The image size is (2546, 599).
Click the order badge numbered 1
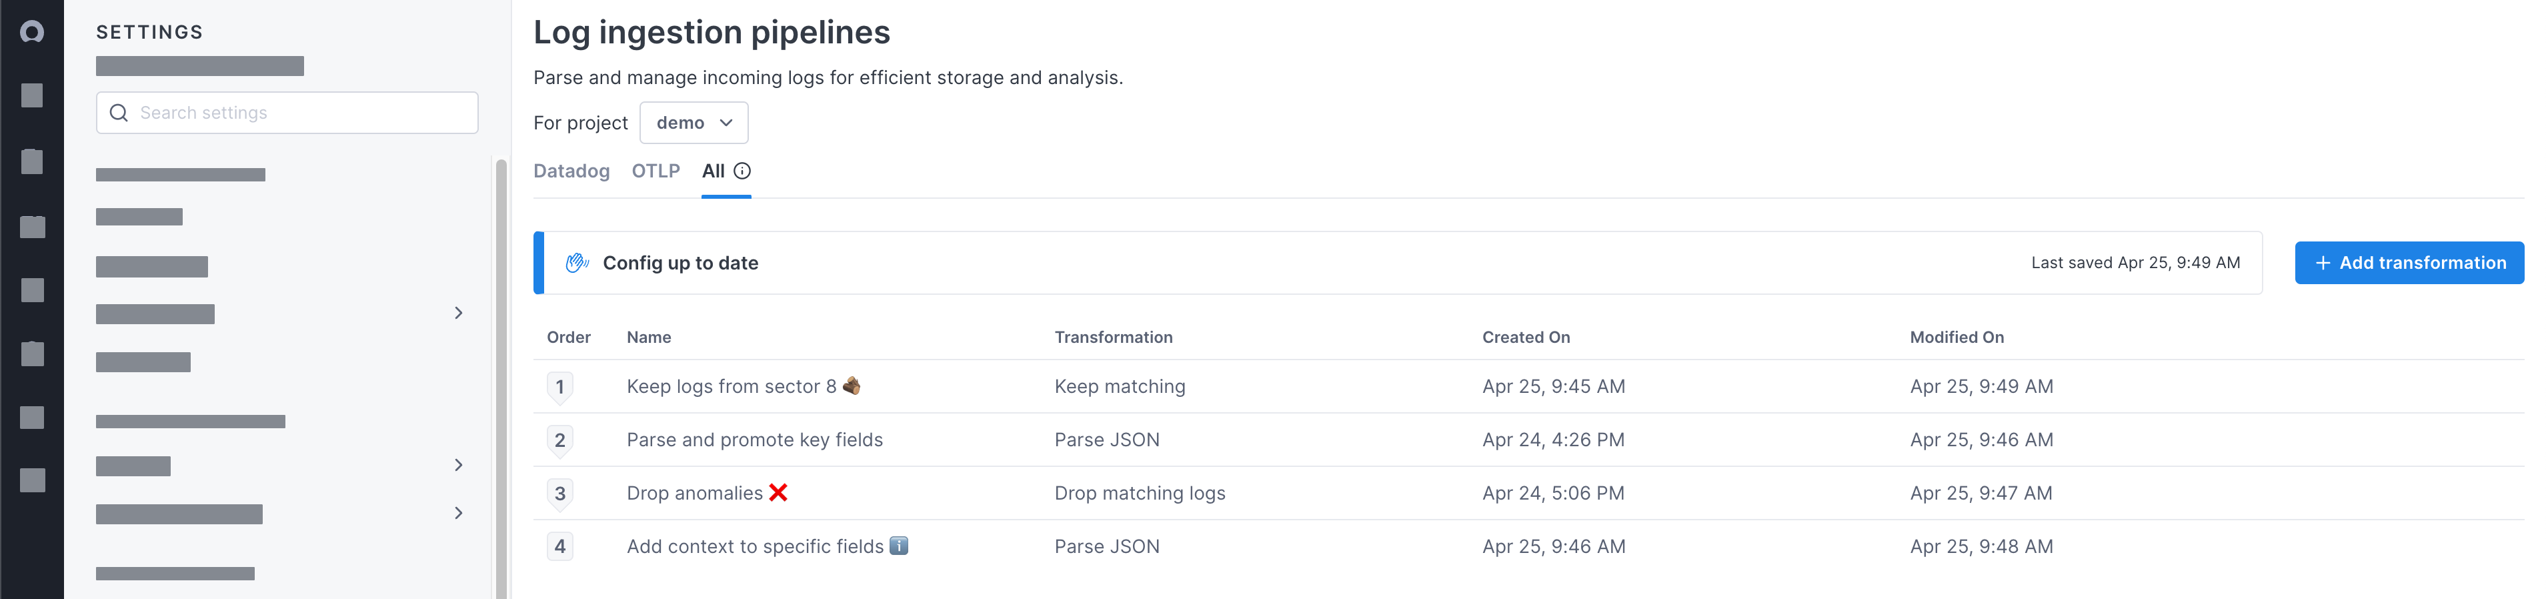(559, 386)
